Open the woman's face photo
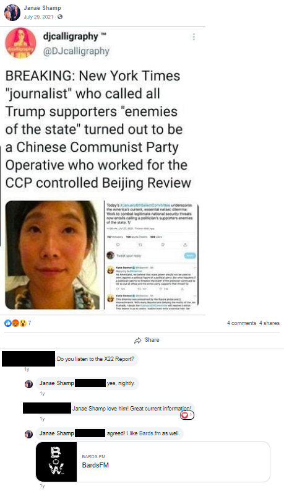The image size is (284, 491). (52, 255)
